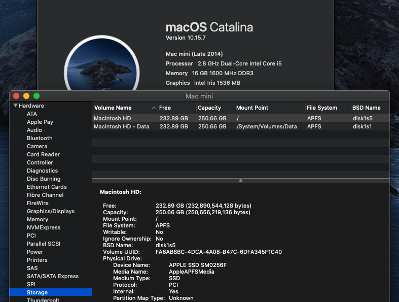Select the Macintosh HD volume row
Viewport: 399px width, 302px height.
coord(241,118)
